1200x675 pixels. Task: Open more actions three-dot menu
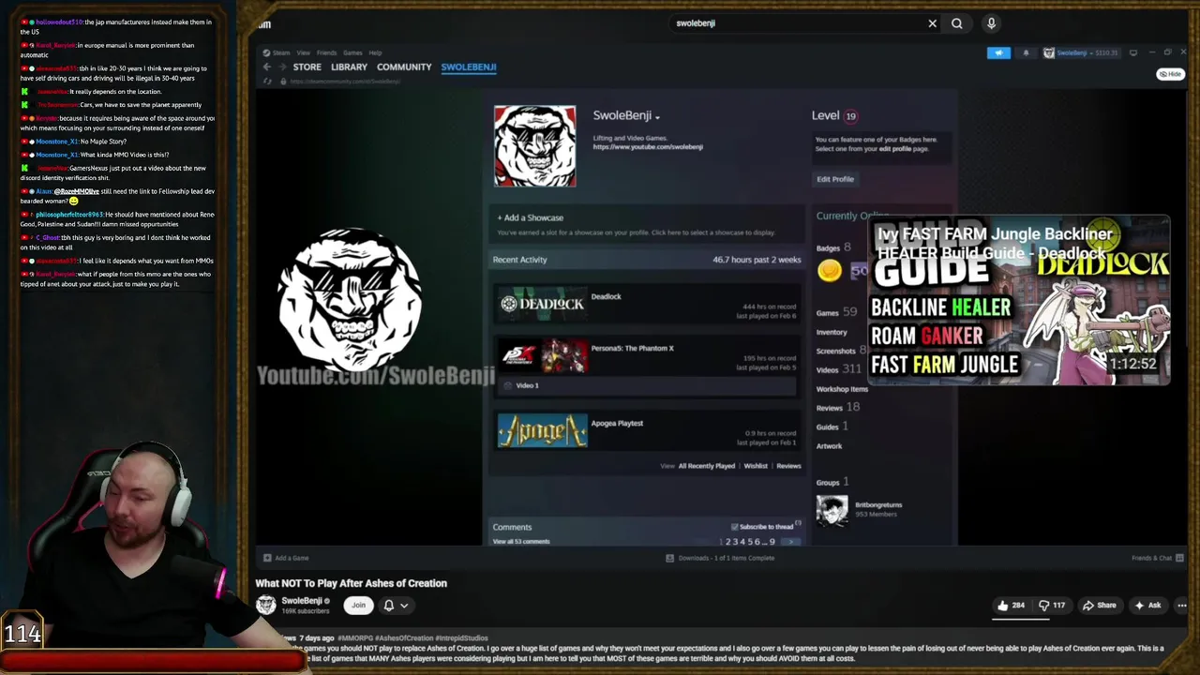pyautogui.click(x=1181, y=606)
